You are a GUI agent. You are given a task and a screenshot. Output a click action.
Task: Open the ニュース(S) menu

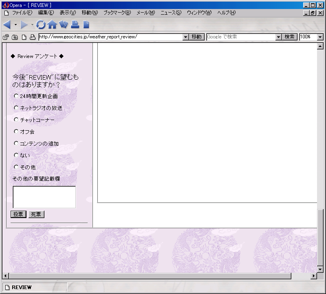pos(171,13)
